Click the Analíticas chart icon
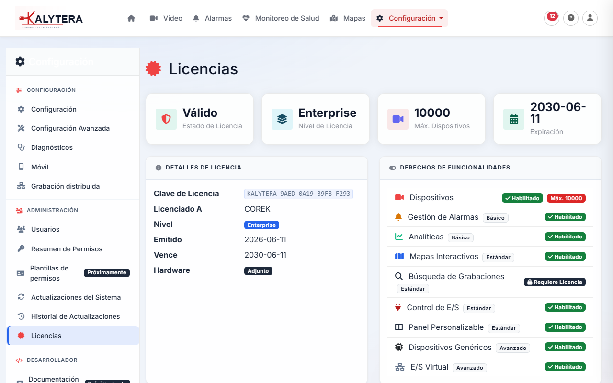 click(399, 237)
